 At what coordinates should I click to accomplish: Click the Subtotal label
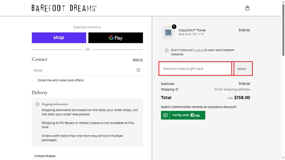(x=167, y=84)
